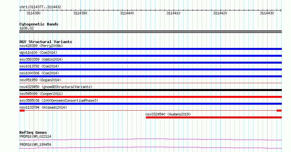Click the blue bar under esv3583359

(x=150, y=63)
